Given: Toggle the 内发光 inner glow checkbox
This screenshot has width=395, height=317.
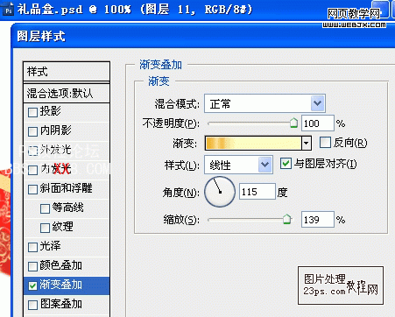Looking at the screenshot, I should (32, 170).
